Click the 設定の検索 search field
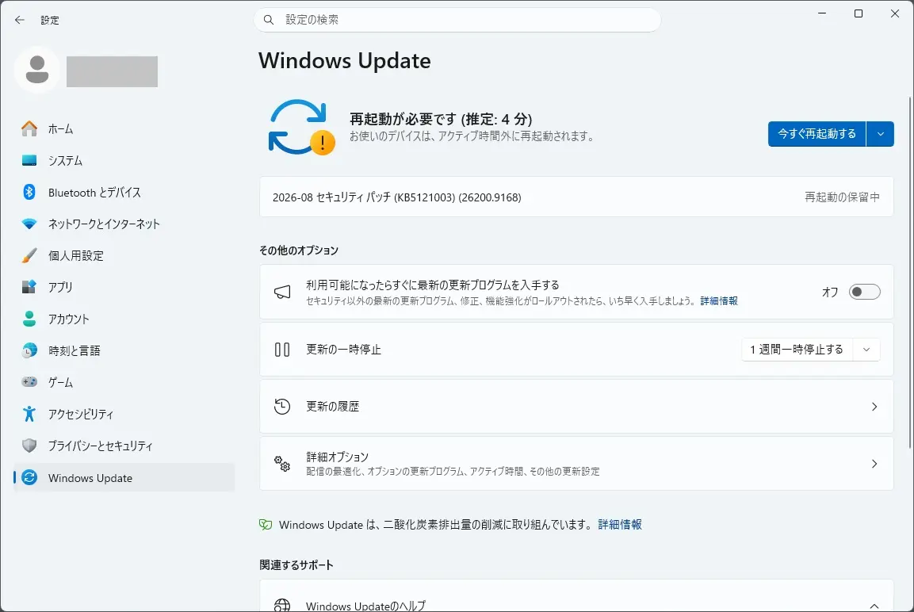Viewport: 914px width, 612px height. (457, 20)
